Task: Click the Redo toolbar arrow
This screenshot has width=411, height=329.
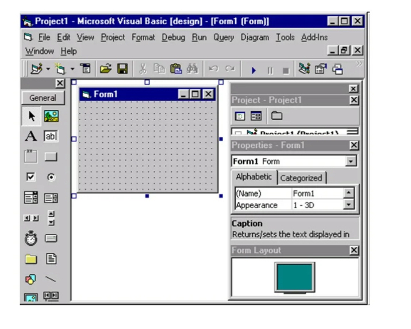Action: tap(230, 69)
